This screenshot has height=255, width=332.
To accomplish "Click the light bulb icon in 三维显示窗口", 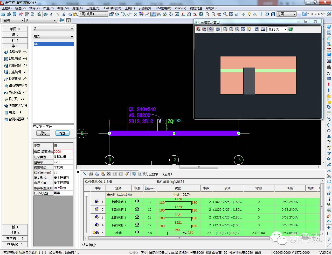I will click(249, 29).
